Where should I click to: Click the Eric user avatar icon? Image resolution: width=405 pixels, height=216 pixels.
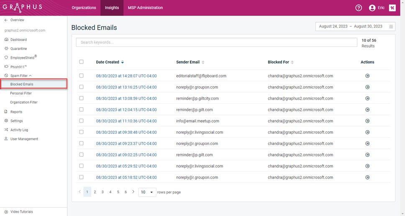point(372,8)
